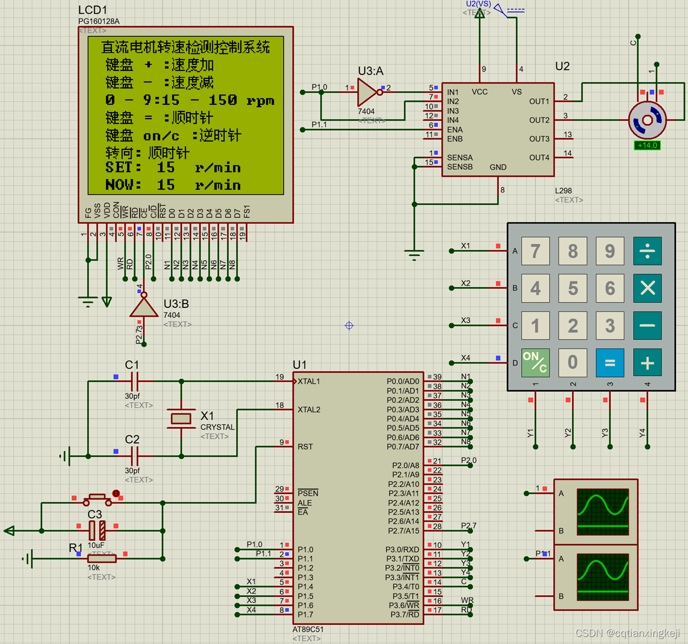This screenshot has width=688, height=644.
Task: Click the SET: 15 r/min LCD line
Action: (x=173, y=167)
